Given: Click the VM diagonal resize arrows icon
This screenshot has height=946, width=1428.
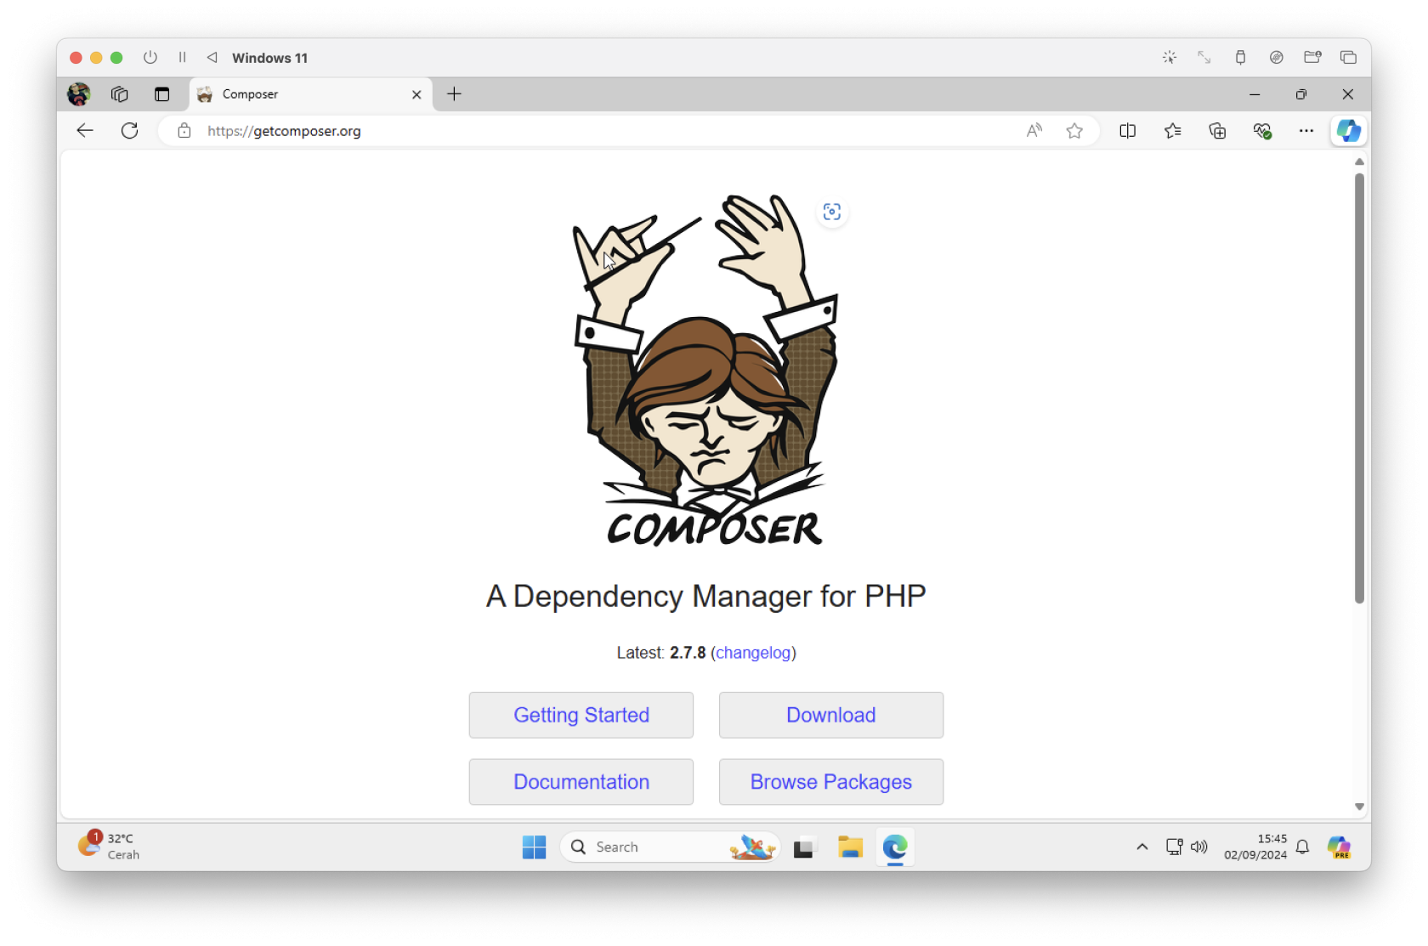Looking at the screenshot, I should 1204,58.
